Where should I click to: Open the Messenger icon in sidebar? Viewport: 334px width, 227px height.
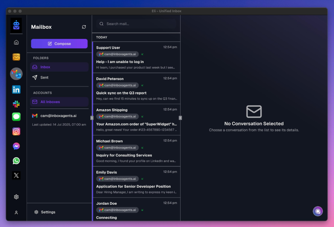point(16,146)
